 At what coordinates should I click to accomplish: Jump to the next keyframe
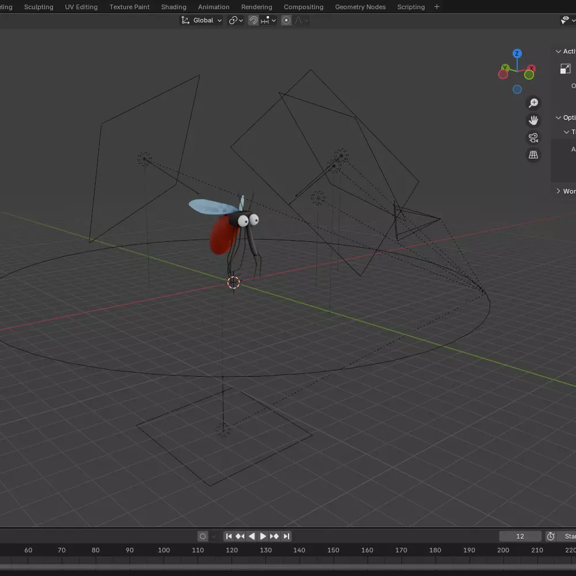coord(274,536)
